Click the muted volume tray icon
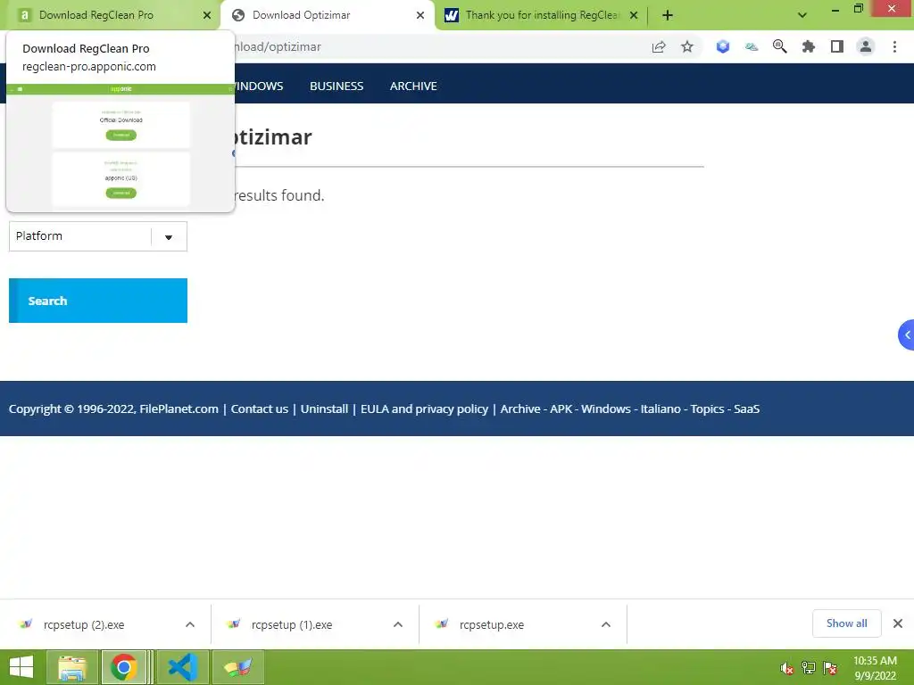Image resolution: width=914 pixels, height=685 pixels. pyautogui.click(x=786, y=668)
